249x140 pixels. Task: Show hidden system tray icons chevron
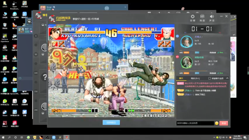pos(214,138)
